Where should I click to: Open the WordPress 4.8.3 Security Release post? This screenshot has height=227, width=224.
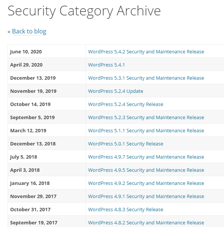click(x=126, y=210)
